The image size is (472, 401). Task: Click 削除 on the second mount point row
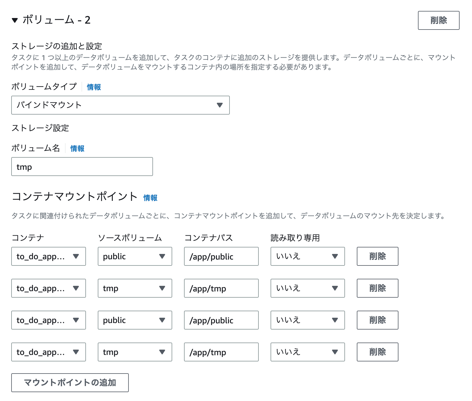coord(377,288)
